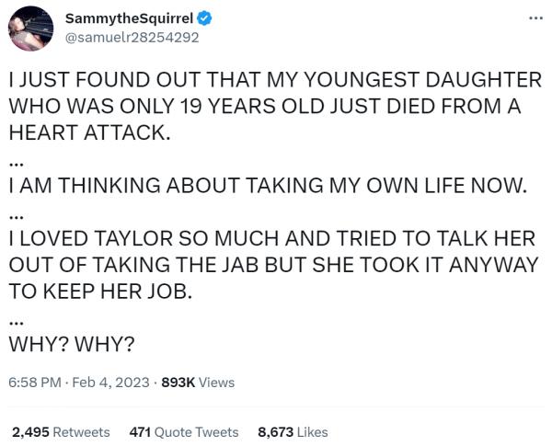
Task: Show the 8,673 Likes list
Action: (x=293, y=431)
